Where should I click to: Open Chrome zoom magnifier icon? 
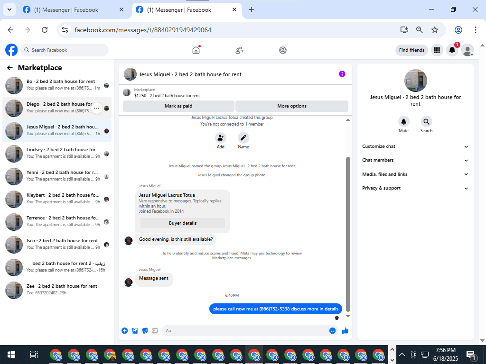click(x=420, y=30)
